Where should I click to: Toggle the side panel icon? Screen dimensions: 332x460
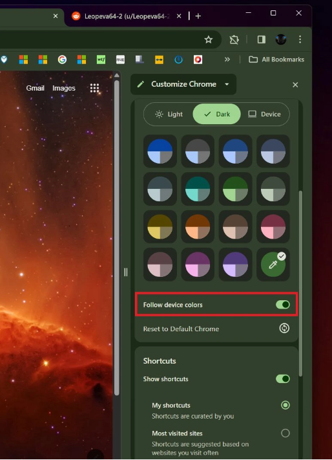coord(261,39)
